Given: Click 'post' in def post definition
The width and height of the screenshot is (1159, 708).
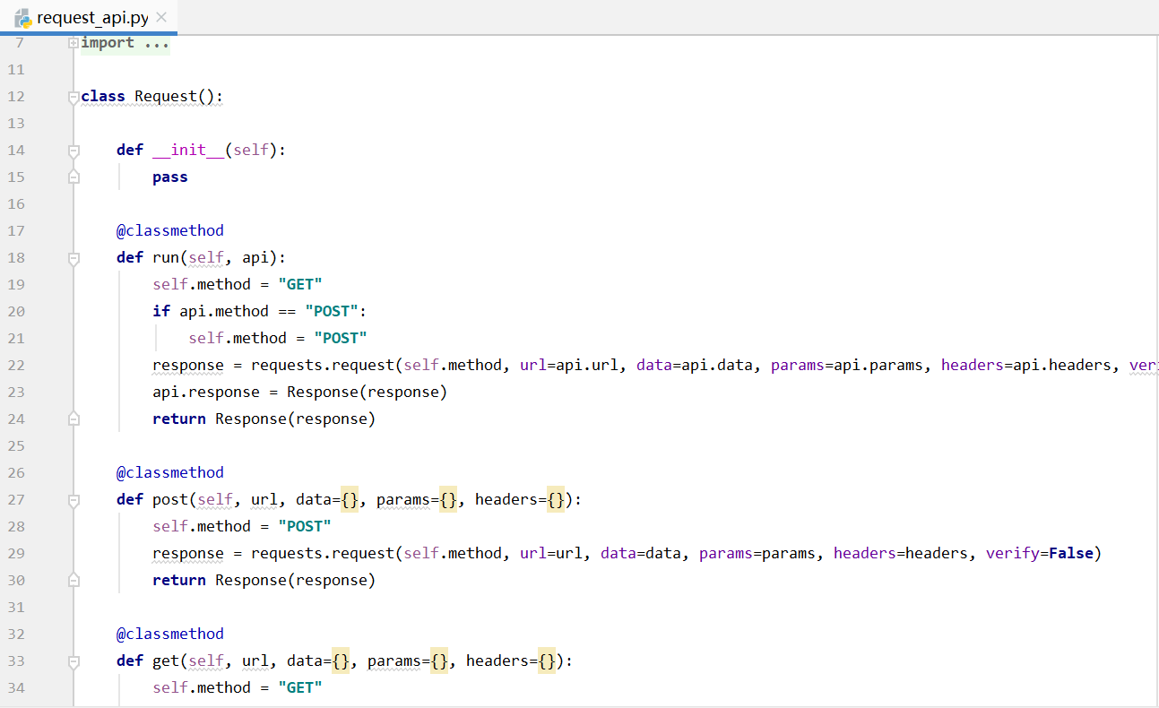Looking at the screenshot, I should (x=170, y=499).
